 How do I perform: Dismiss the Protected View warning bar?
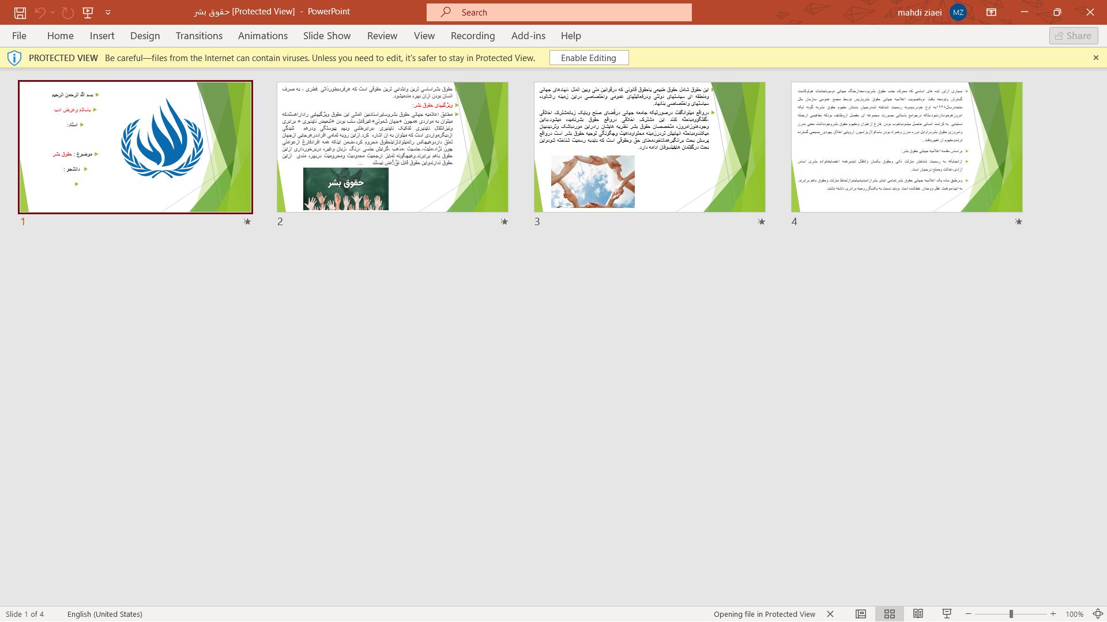coord(1095,58)
